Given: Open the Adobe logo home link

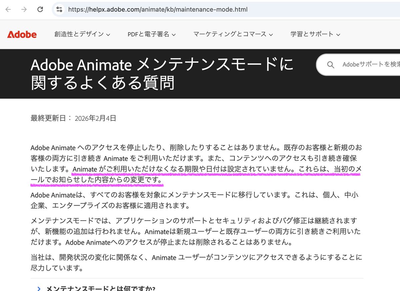Looking at the screenshot, I should (x=22, y=34).
